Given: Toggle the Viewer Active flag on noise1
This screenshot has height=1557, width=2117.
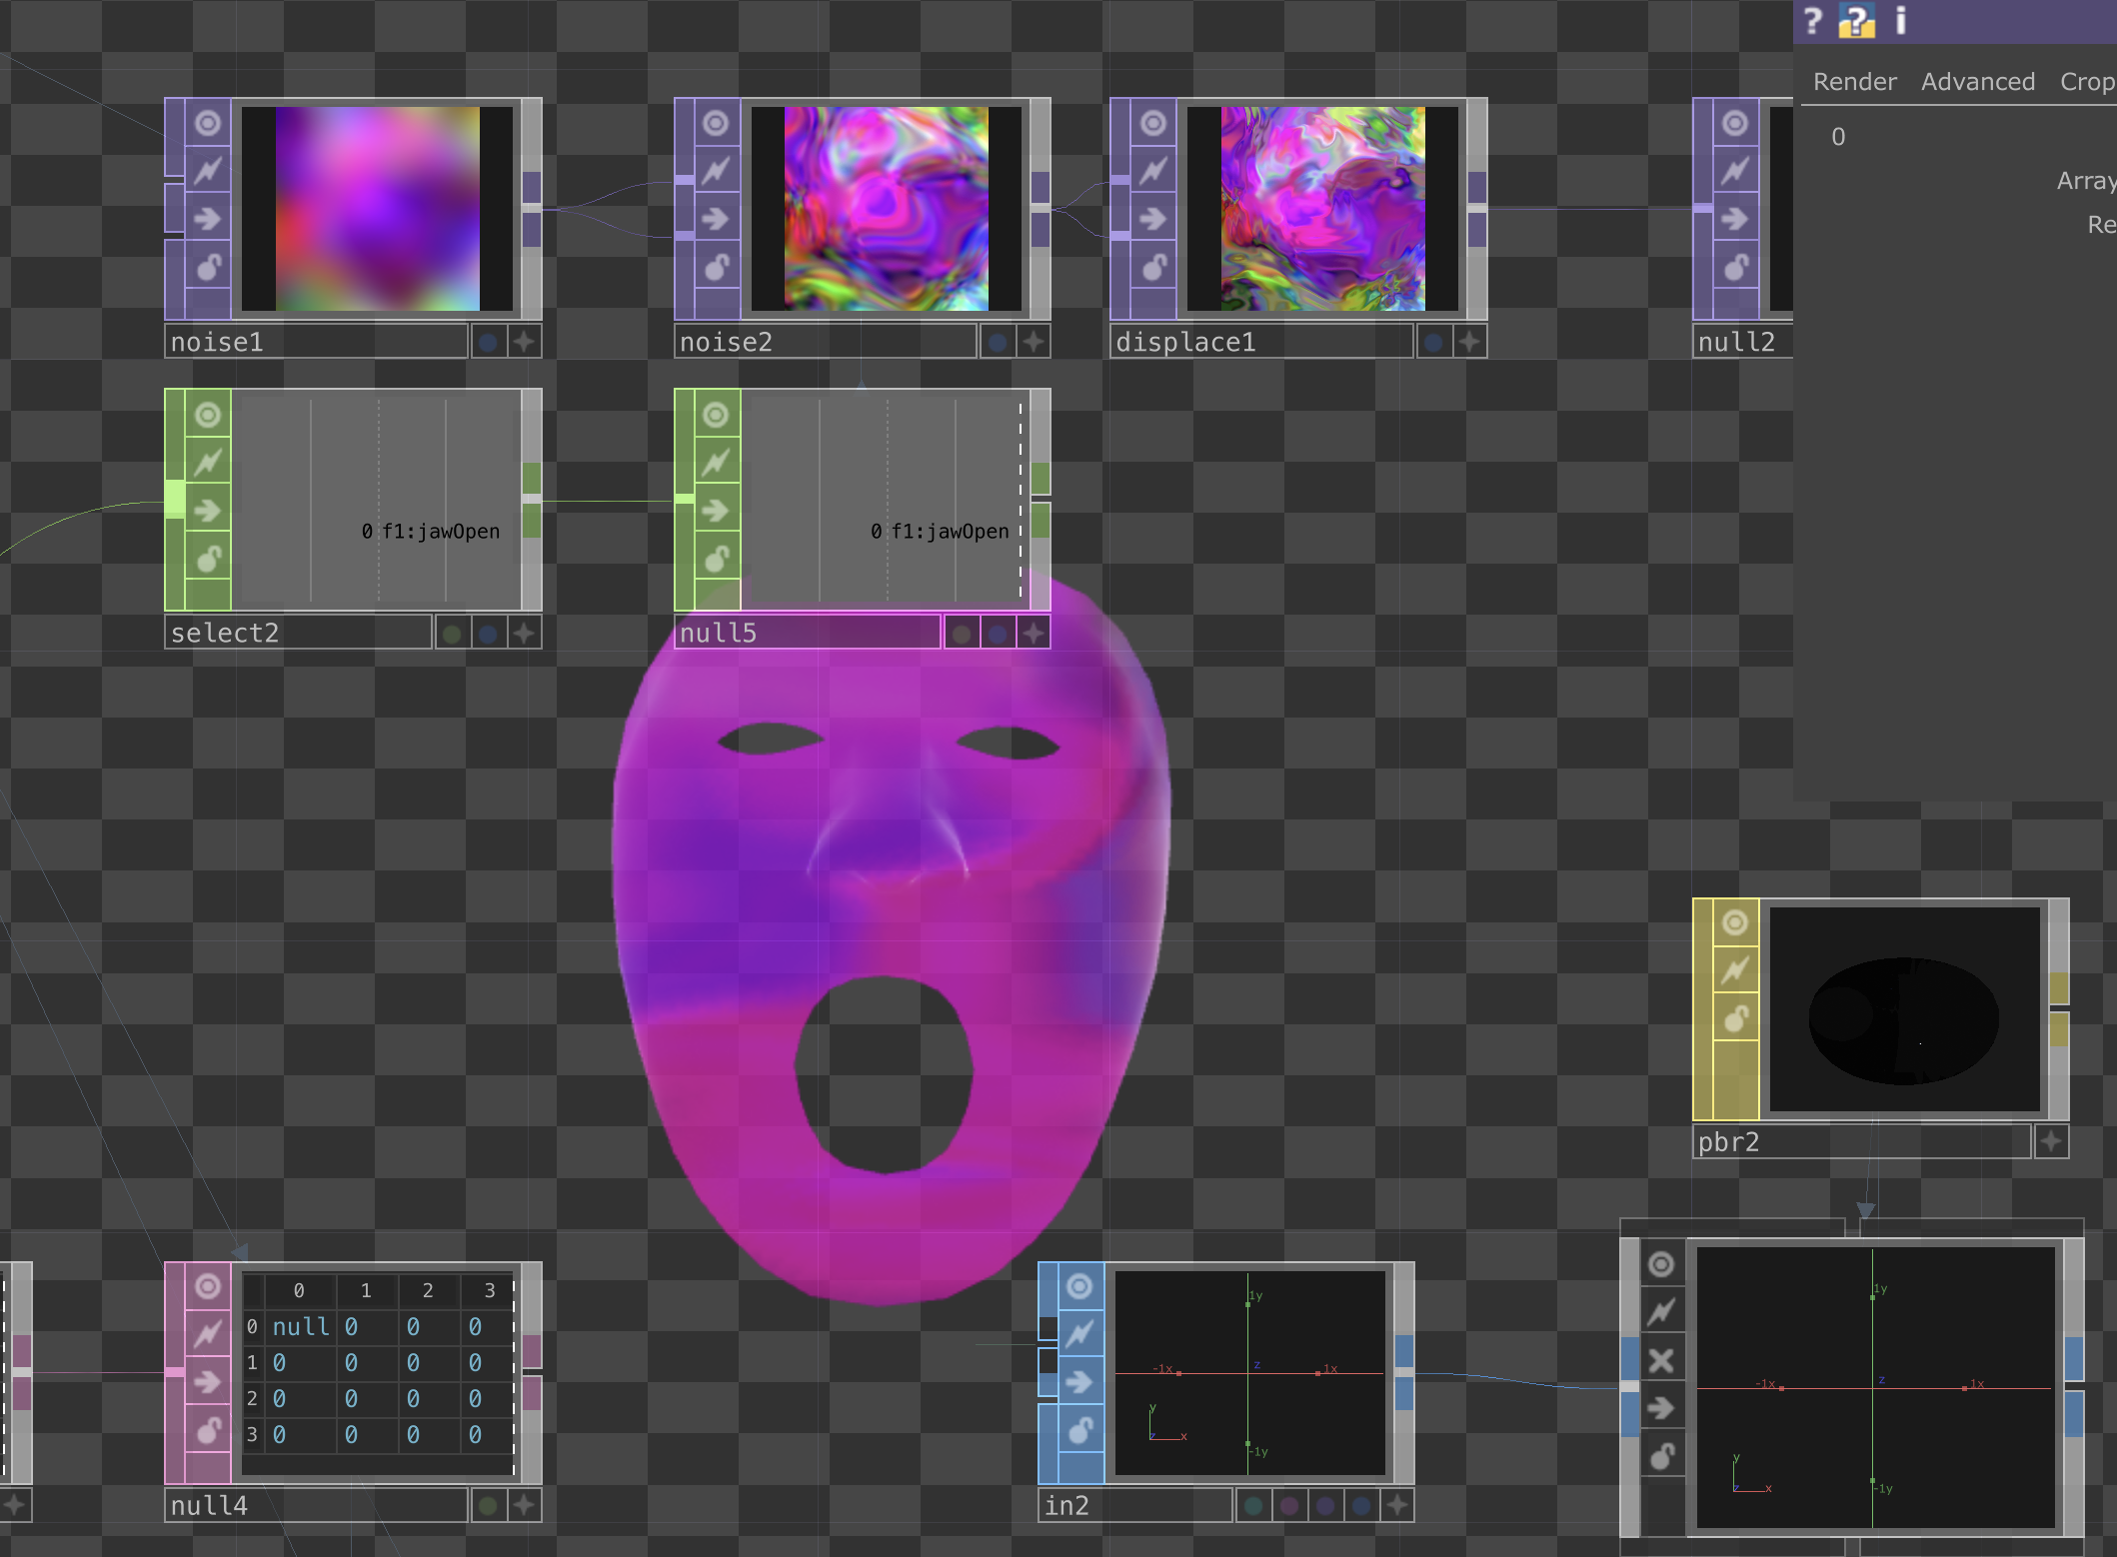Looking at the screenshot, I should [x=207, y=122].
